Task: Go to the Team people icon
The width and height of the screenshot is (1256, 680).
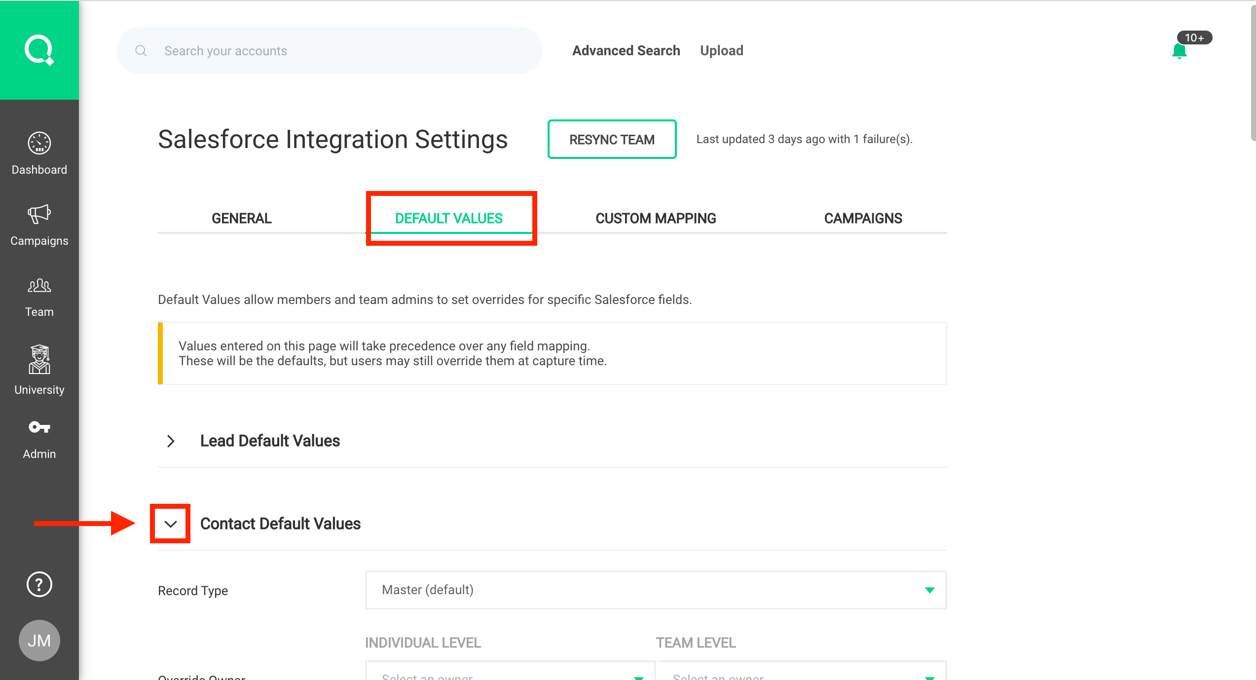Action: [39, 286]
